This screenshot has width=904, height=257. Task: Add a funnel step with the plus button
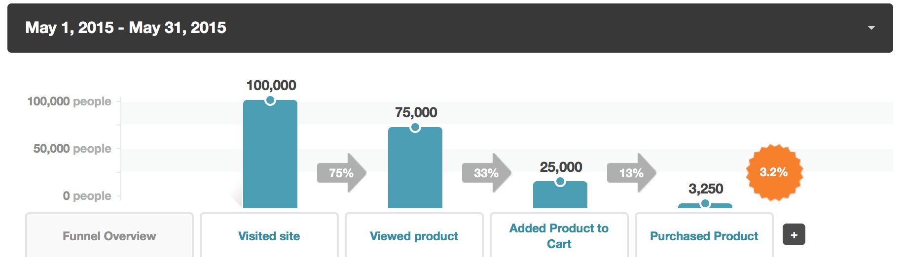[794, 235]
